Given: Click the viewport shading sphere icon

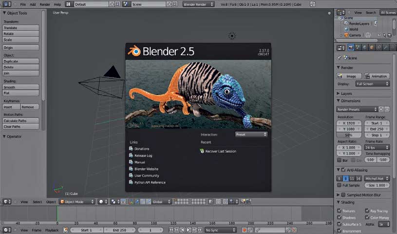Looking at the screenshot, I should pos(103,201).
